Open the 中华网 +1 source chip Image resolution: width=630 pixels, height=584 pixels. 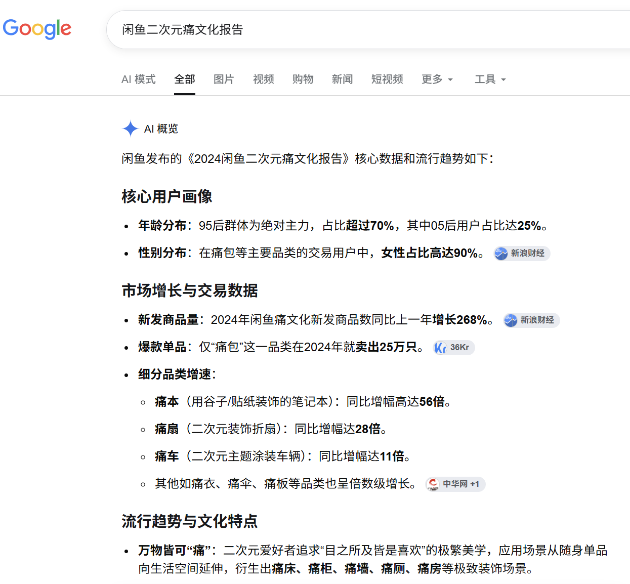(455, 484)
